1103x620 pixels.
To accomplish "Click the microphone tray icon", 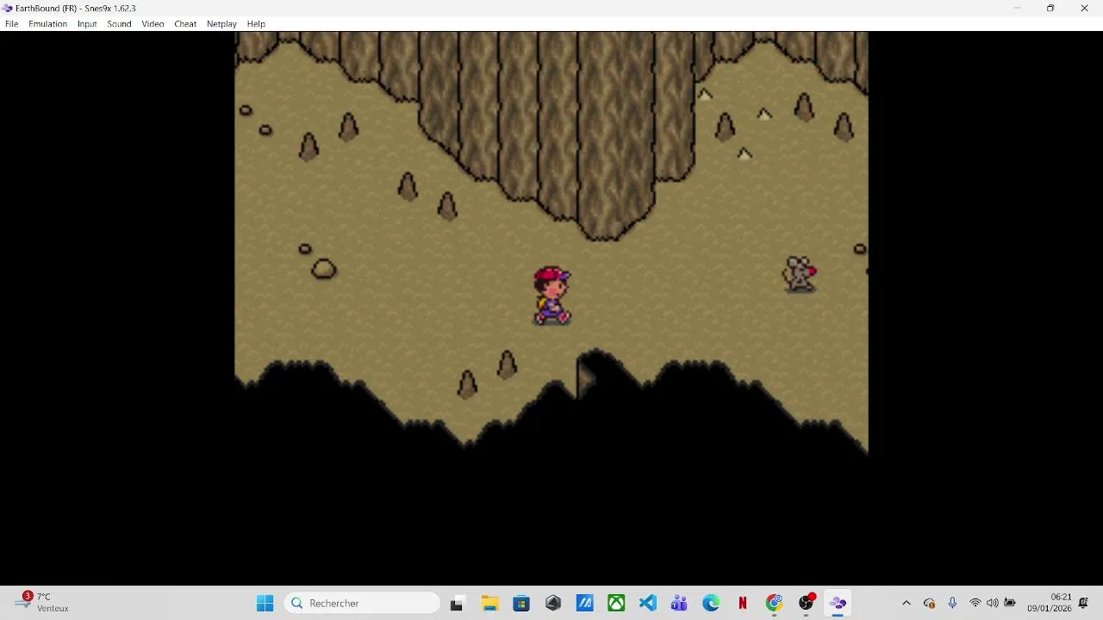I will 952,604.
